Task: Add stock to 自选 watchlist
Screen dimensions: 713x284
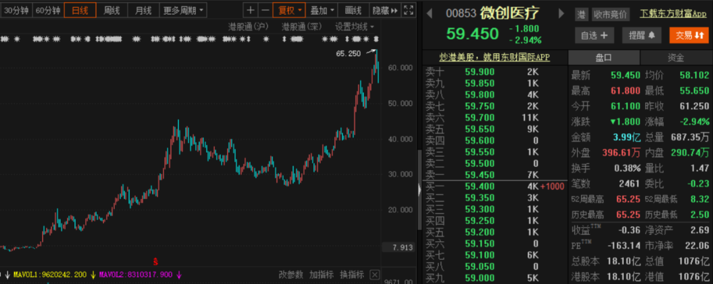Action: 594,35
